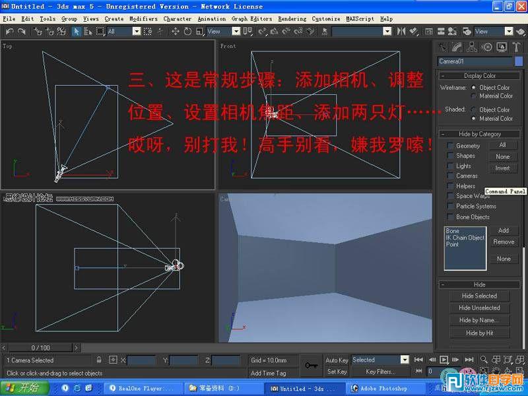
Task: Select the Select Object arrow tool
Action: point(75,32)
